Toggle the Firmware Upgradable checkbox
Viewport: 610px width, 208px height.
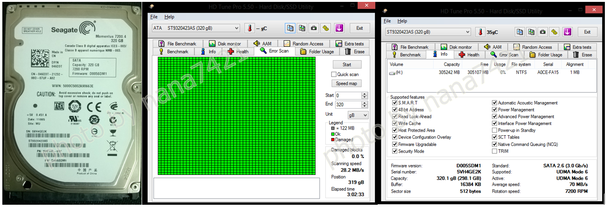395,145
